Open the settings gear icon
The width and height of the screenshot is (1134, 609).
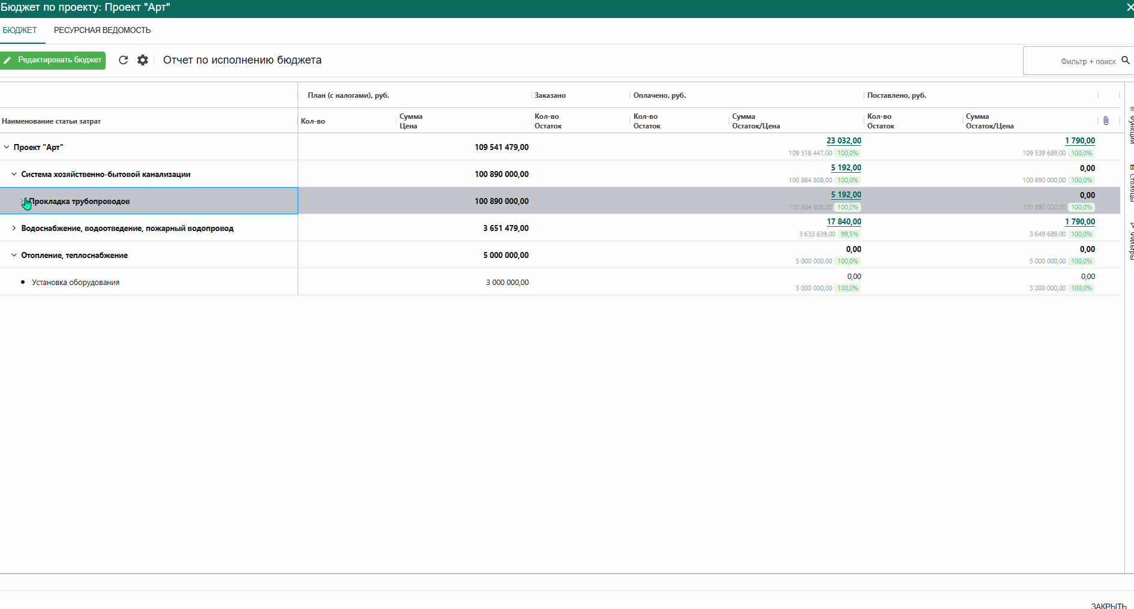tap(143, 60)
